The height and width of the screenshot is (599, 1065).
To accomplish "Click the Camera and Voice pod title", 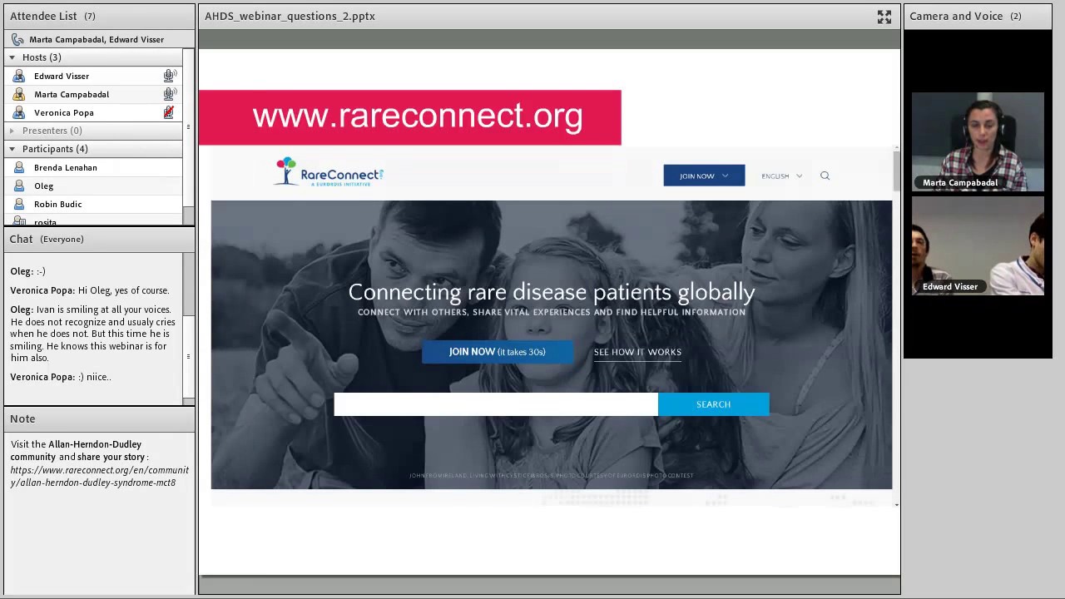I will (x=956, y=16).
